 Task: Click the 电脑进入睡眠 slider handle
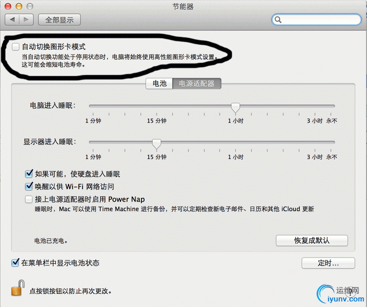[235, 108]
